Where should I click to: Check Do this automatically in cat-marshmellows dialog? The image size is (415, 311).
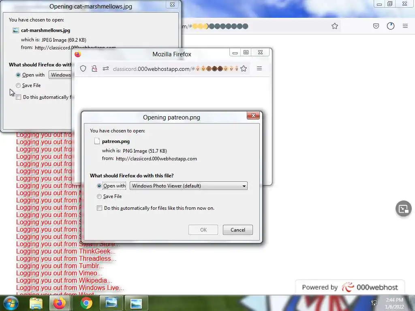(19, 97)
